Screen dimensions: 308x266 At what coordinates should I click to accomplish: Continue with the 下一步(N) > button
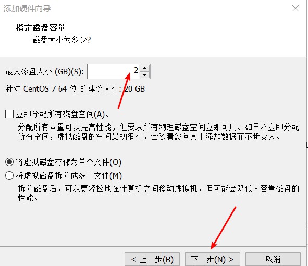coord(213,259)
